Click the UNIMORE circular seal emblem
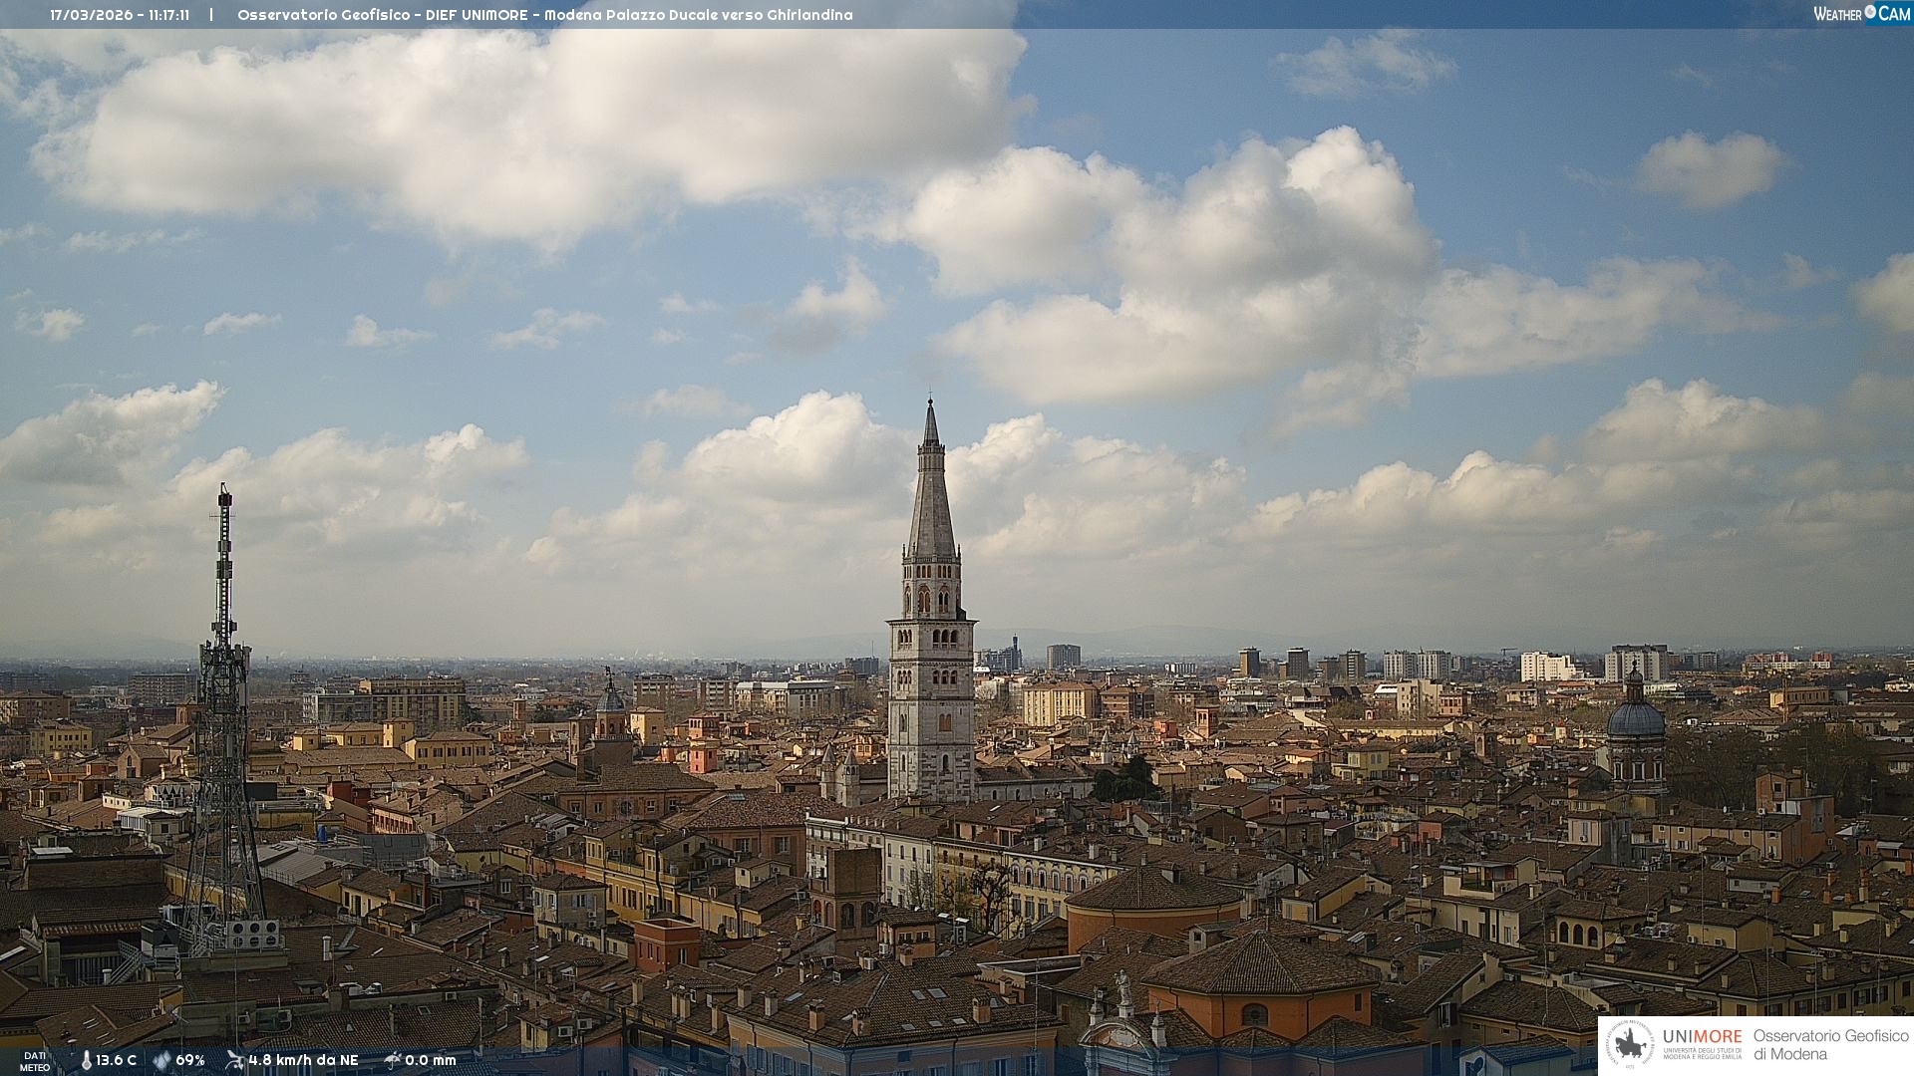 pos(1630,1045)
